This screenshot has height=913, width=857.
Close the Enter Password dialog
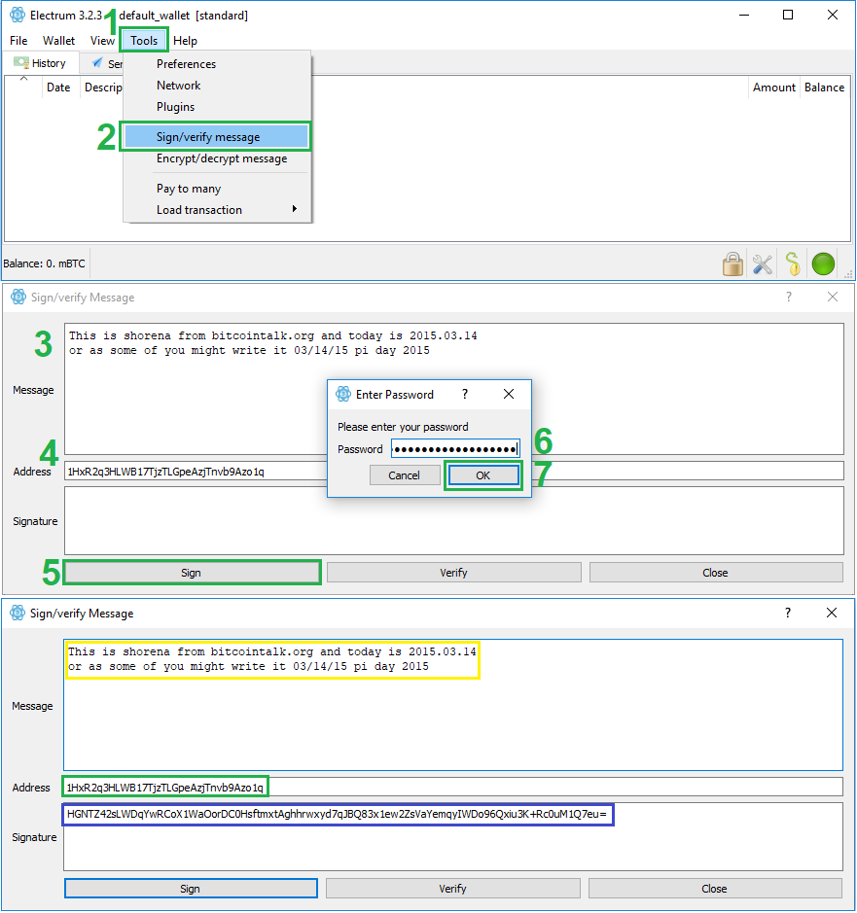click(509, 394)
